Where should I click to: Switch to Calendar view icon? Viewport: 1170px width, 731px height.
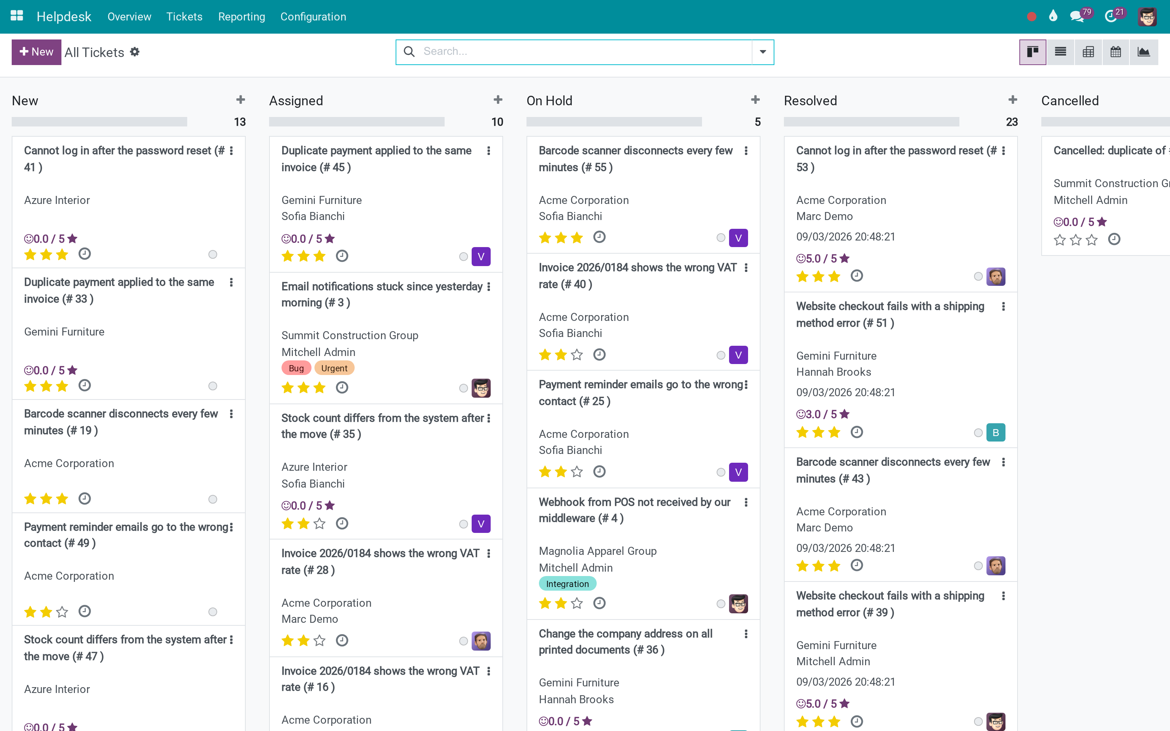[1116, 52]
